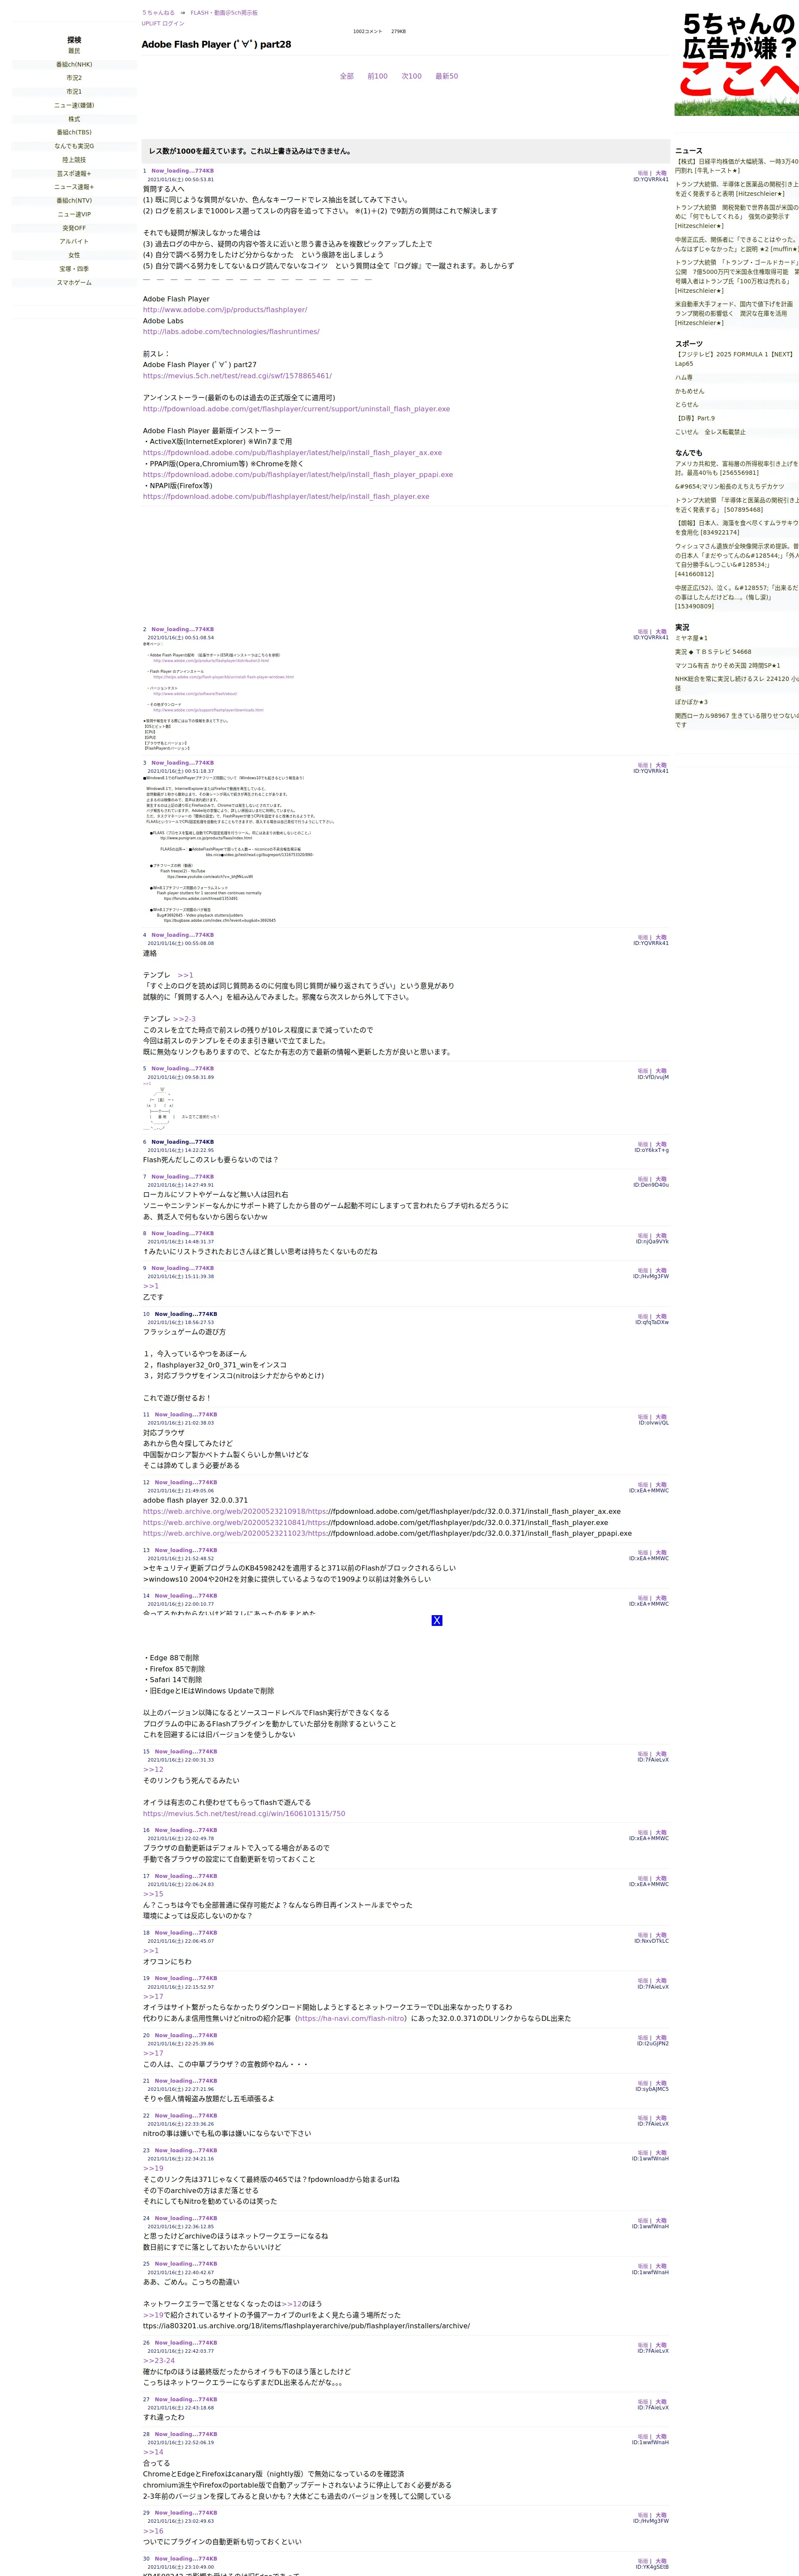
Task: Open previous thread mevius.5ch.net swf/1578865461 link
Action: click(x=237, y=376)
